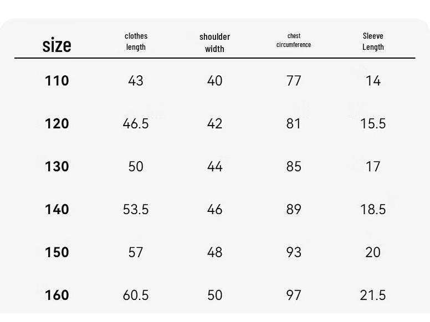Viewport: 430px width, 322px height.
Task: Select sleeve length value 15.5
Action: coord(373,123)
